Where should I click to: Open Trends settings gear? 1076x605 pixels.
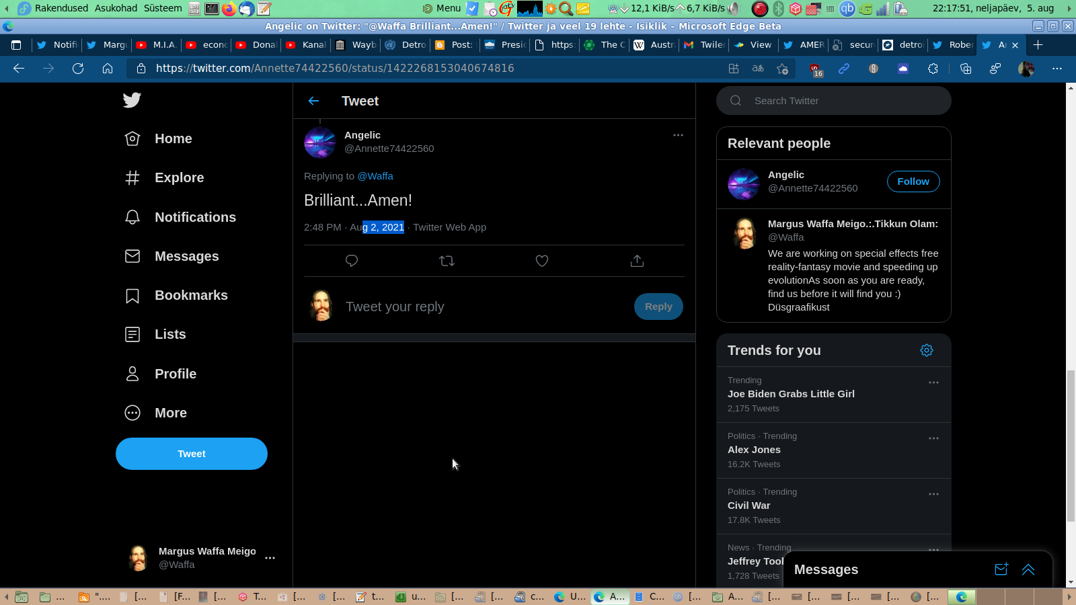click(927, 350)
